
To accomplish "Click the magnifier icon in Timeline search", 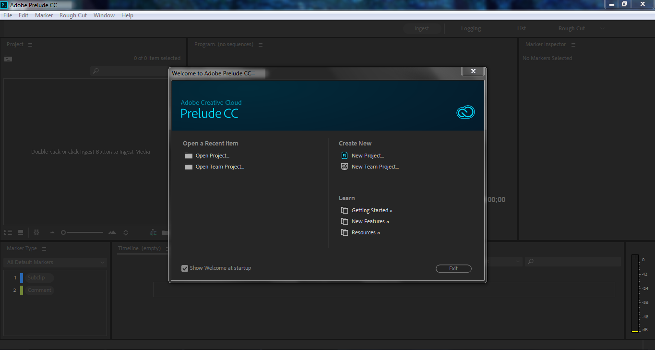I will (530, 262).
